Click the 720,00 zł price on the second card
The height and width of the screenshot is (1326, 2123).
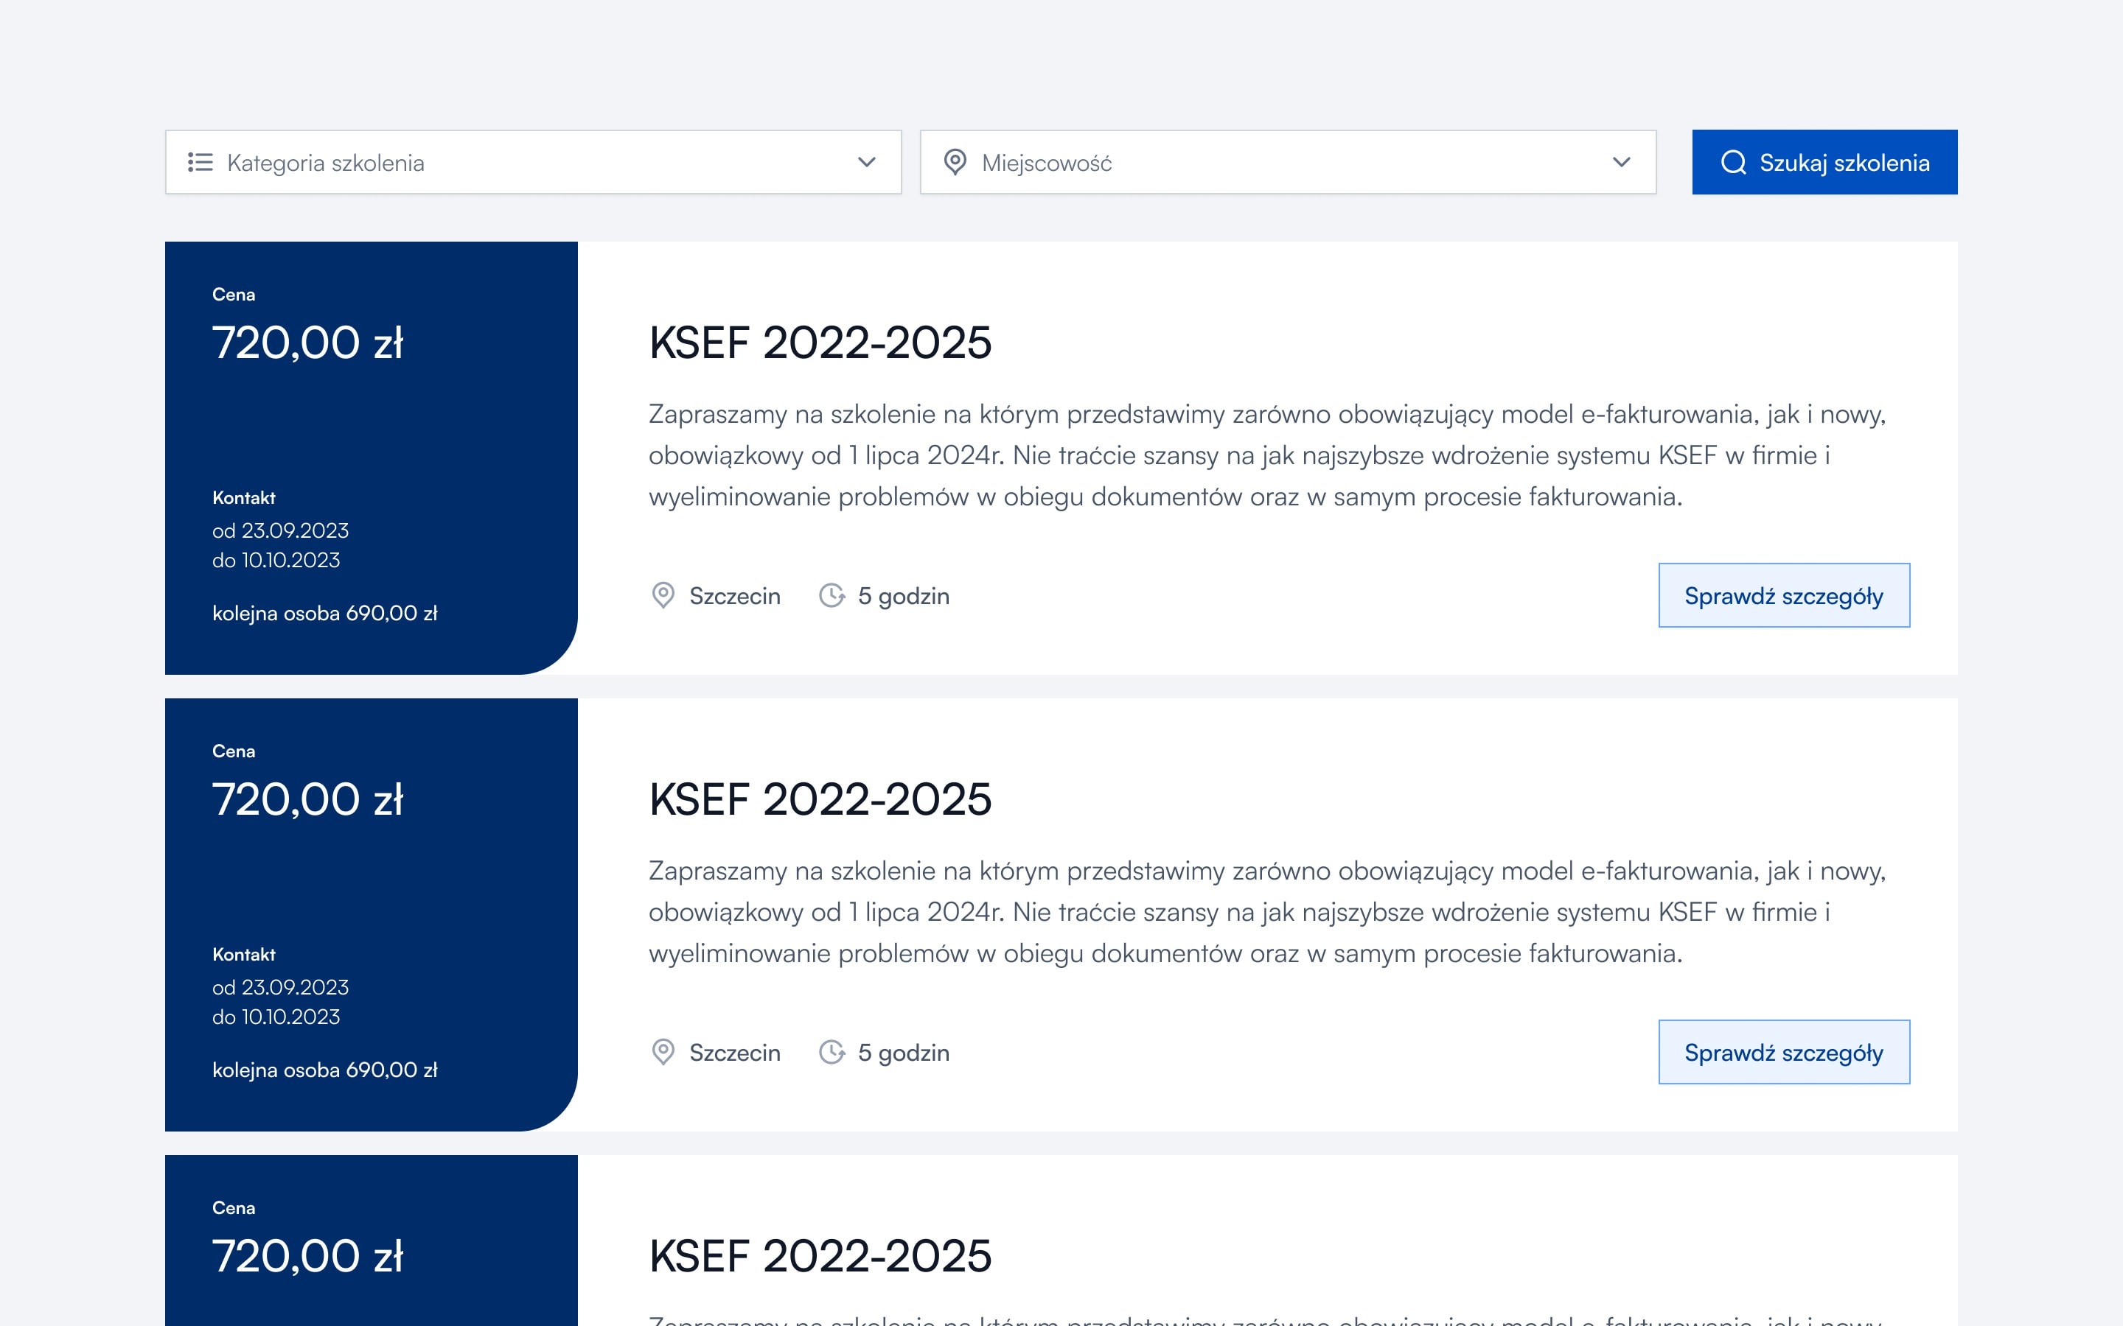(x=308, y=799)
